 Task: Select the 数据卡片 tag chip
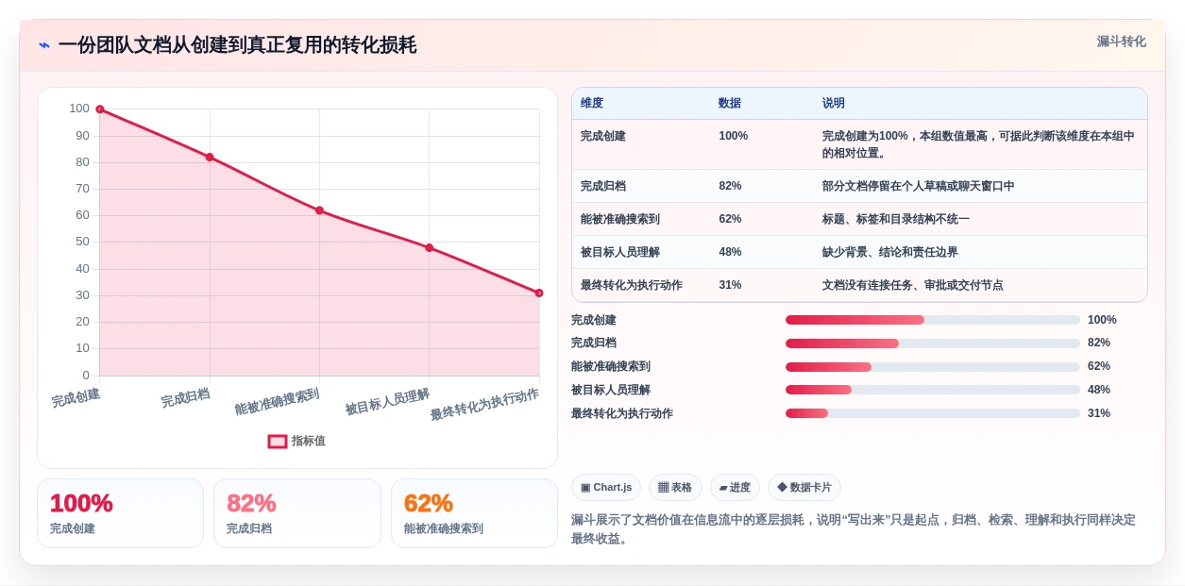(804, 488)
